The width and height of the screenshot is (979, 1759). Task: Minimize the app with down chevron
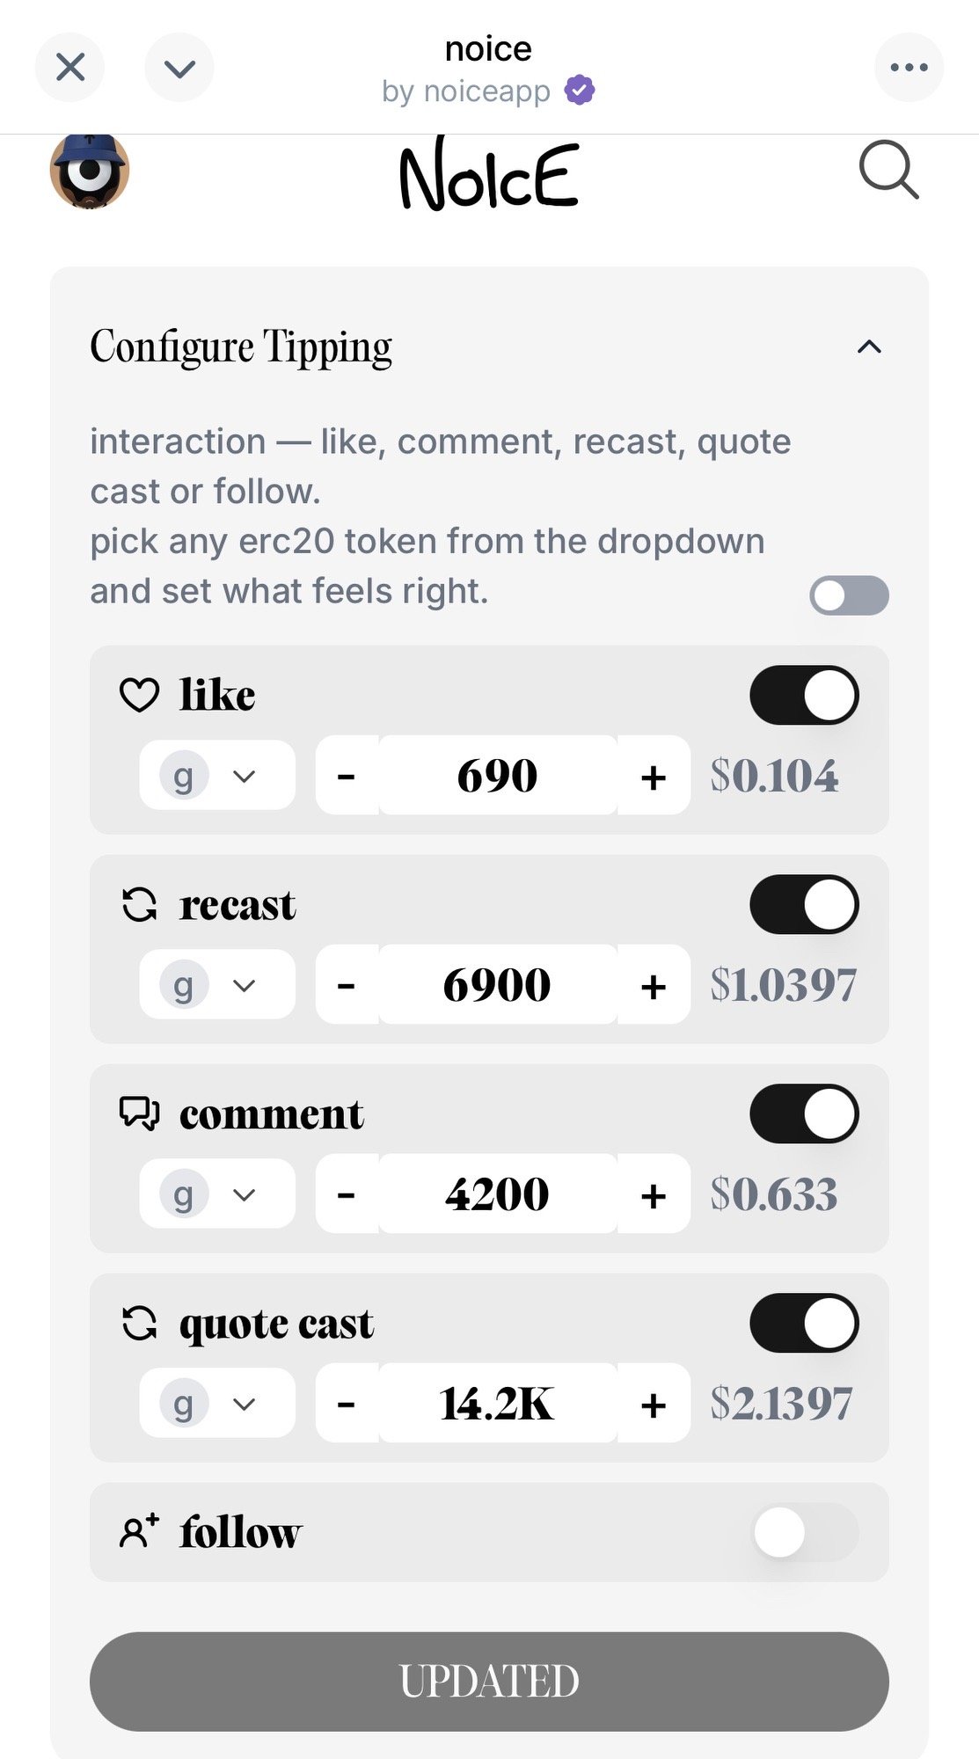click(179, 68)
